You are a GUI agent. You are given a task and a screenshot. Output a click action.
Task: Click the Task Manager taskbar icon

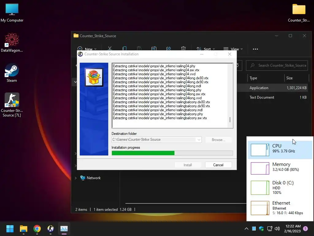tap(64, 229)
